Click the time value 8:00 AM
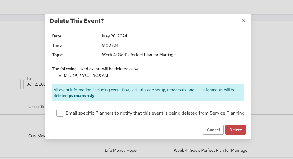This screenshot has width=293, height=159. pyautogui.click(x=110, y=45)
